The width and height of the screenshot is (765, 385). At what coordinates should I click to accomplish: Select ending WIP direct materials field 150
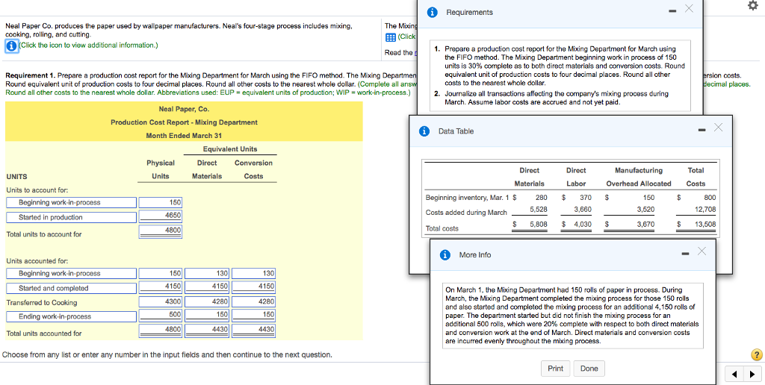tap(208, 315)
